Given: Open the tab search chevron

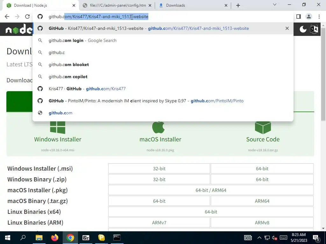Looking at the screenshot, I should (x=275, y=4).
